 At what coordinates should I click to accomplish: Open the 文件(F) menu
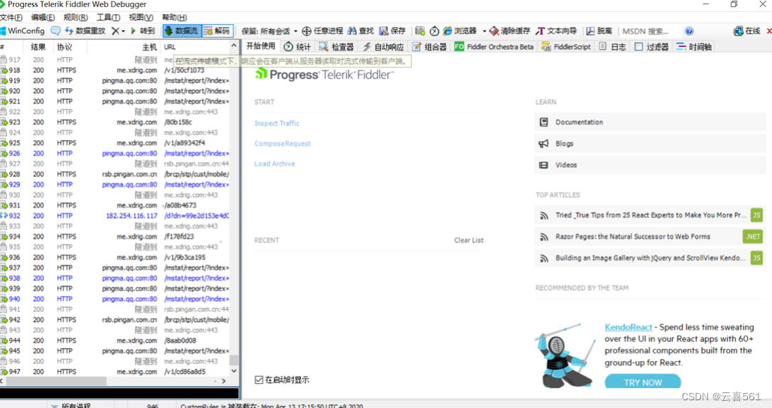11,17
